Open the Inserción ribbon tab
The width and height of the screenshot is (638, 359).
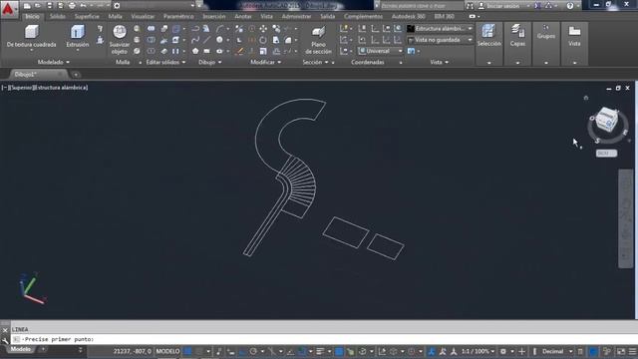[x=214, y=16]
